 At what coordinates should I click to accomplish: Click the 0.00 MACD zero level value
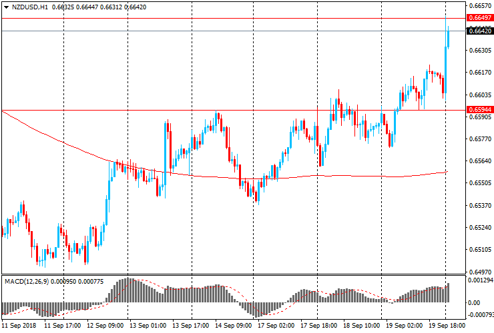point(474,303)
